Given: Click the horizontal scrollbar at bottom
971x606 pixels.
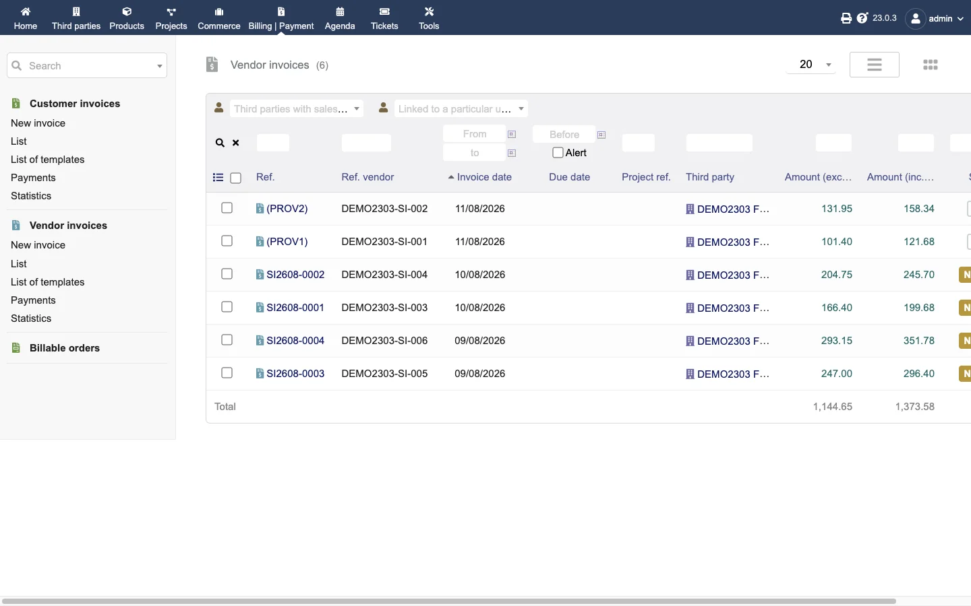Looking at the screenshot, I should pyautogui.click(x=449, y=601).
